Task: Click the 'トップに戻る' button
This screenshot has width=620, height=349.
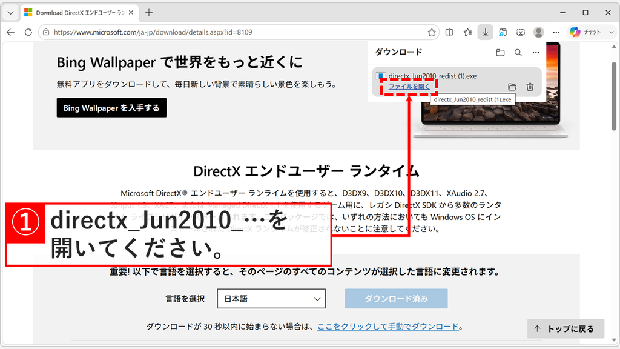Action: click(x=566, y=329)
